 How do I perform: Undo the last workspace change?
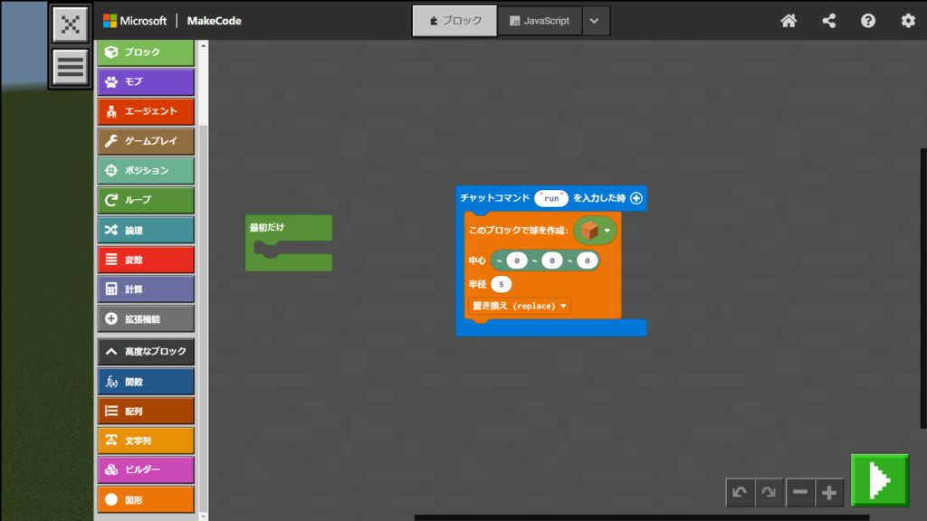[740, 492]
